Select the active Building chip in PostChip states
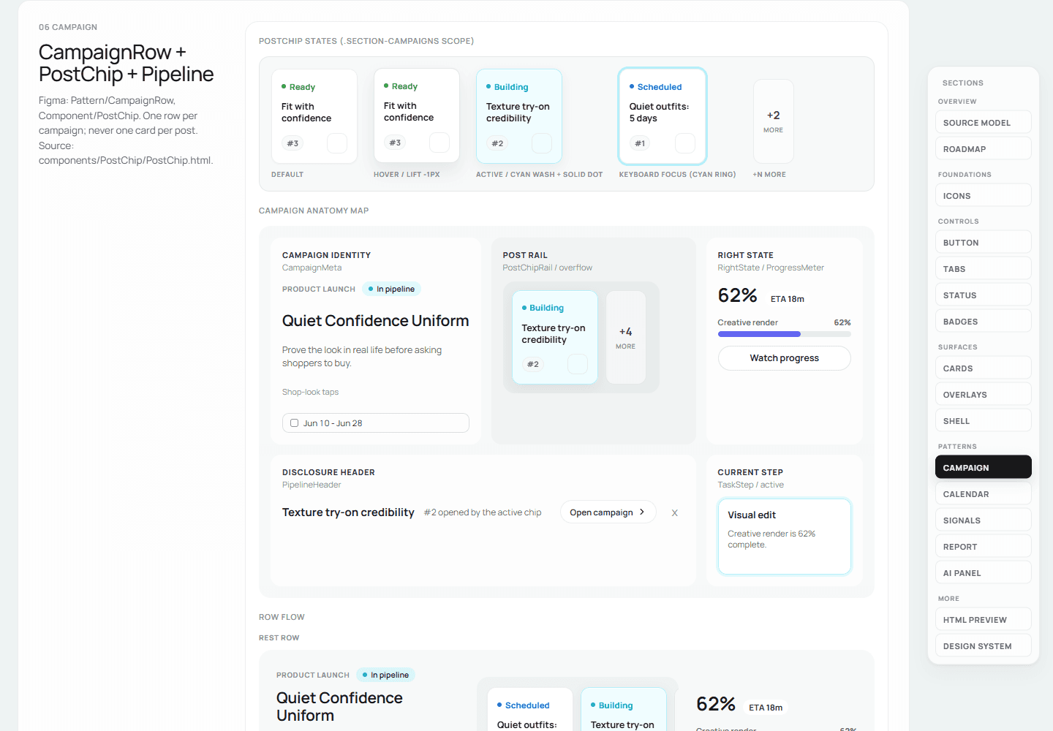1053x731 pixels. [519, 116]
